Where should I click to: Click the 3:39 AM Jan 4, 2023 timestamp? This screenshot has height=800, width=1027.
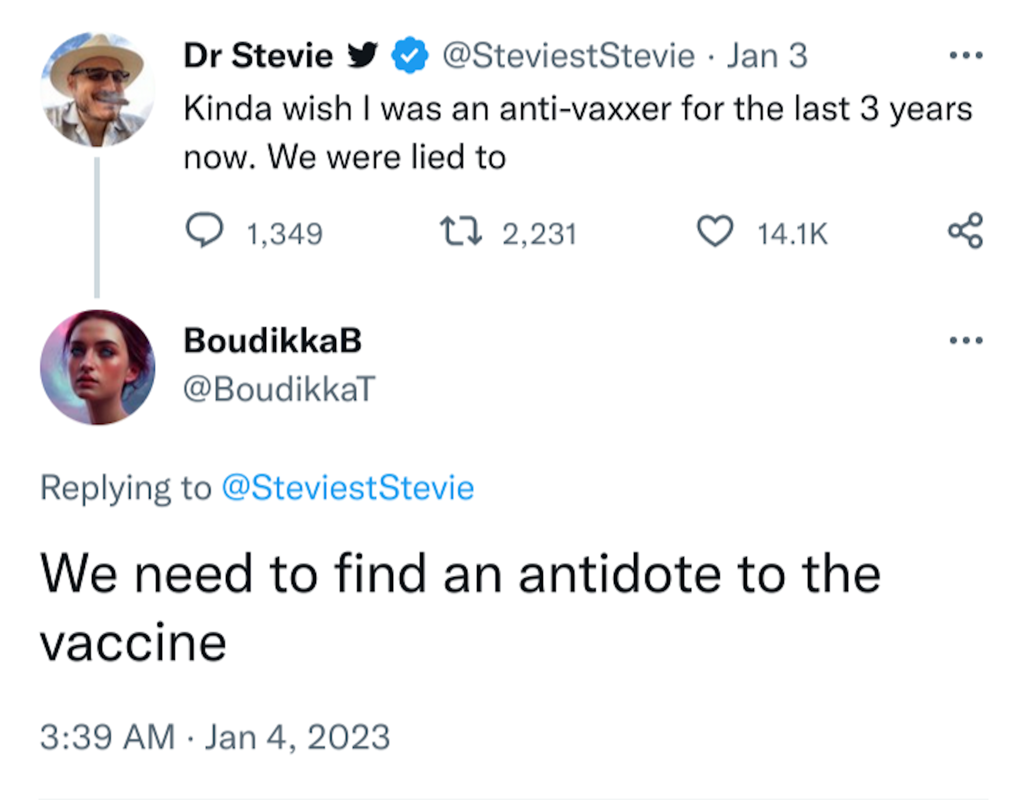[x=215, y=737]
